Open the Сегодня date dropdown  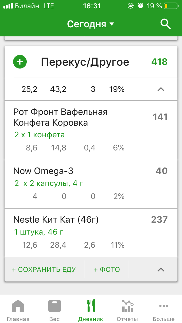(90, 24)
